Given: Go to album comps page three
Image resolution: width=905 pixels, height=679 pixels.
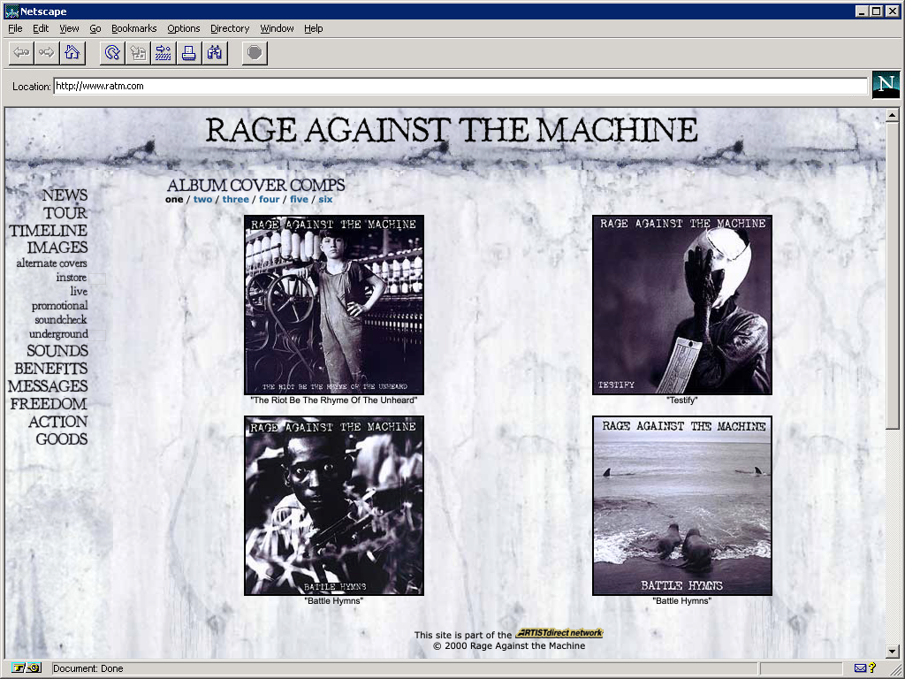Looking at the screenshot, I should click(x=235, y=199).
